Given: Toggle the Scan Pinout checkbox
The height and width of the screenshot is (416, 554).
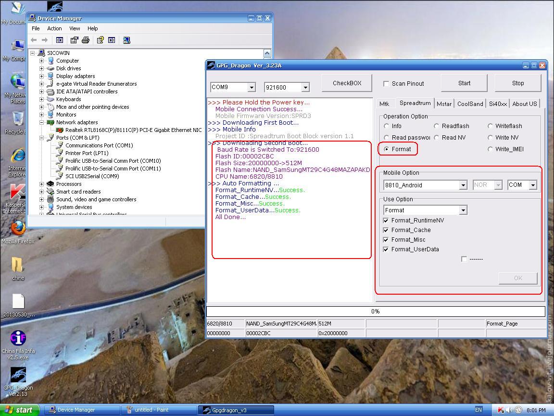Looking at the screenshot, I should click(386, 84).
